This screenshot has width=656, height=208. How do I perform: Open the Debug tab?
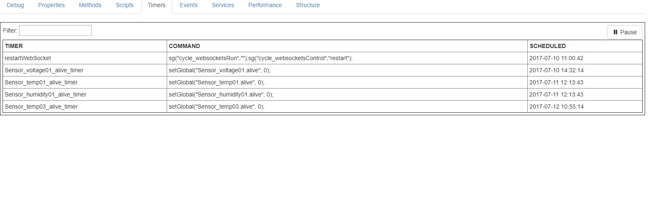coord(15,5)
